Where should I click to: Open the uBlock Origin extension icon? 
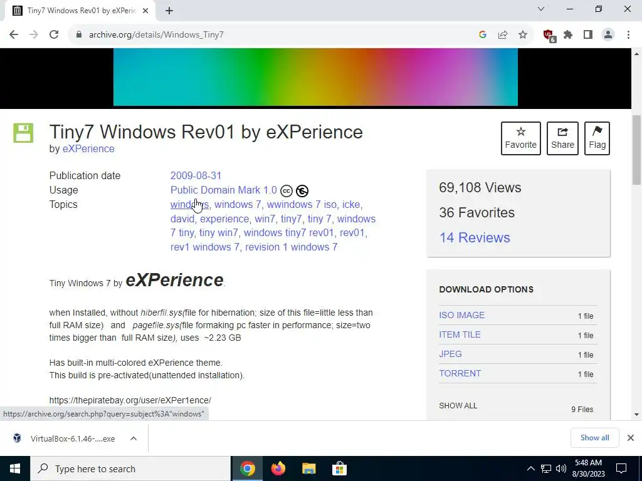pos(549,36)
